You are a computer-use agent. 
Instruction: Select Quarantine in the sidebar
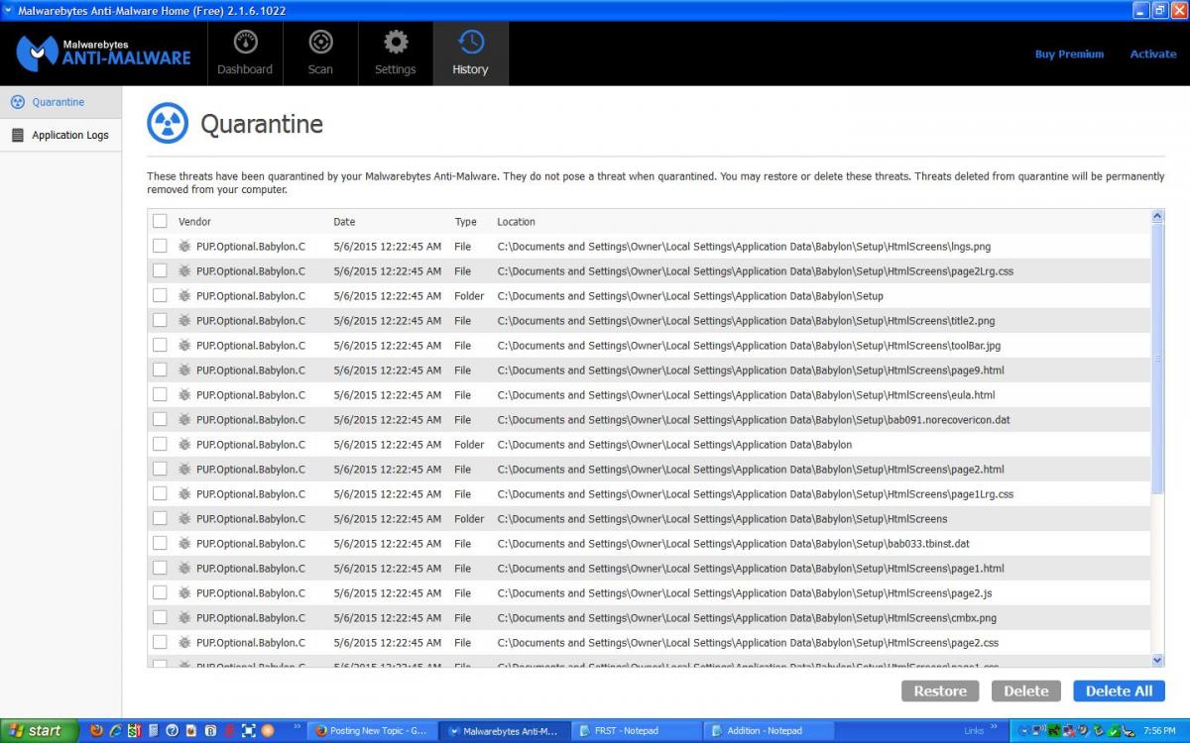click(60, 102)
